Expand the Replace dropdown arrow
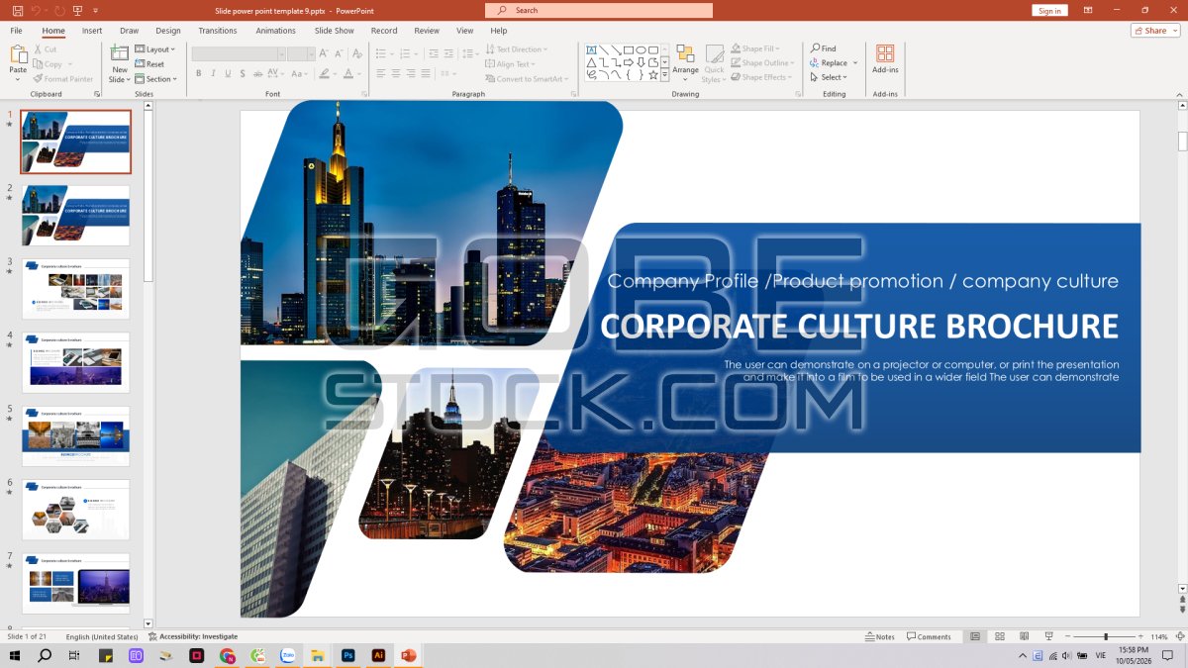 tap(855, 62)
